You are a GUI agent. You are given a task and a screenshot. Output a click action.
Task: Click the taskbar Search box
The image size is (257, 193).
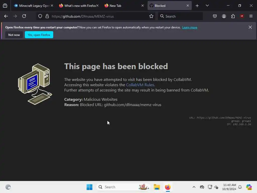click(123, 187)
